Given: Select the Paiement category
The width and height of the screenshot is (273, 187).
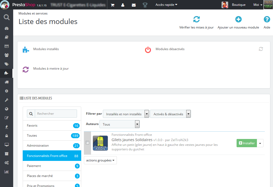Looking at the screenshot, I should pyautogui.click(x=52, y=166).
